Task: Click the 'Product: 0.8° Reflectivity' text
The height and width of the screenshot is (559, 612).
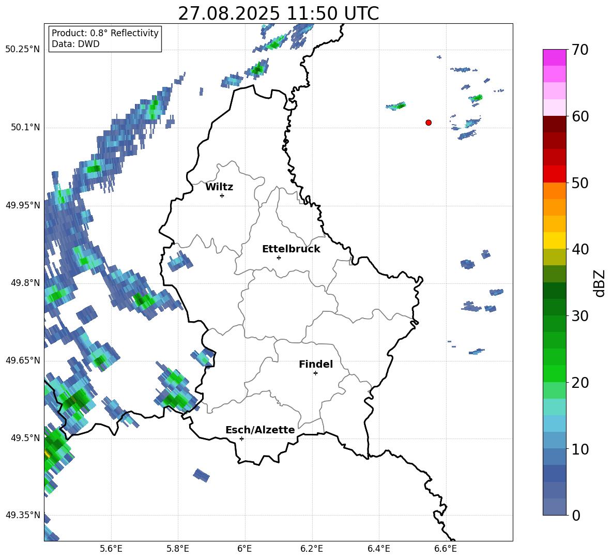Action: (x=105, y=33)
